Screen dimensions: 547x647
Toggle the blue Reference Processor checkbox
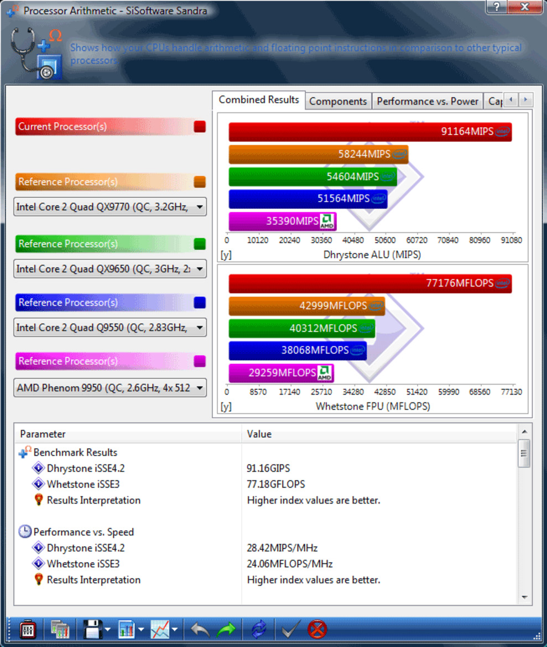coord(200,302)
